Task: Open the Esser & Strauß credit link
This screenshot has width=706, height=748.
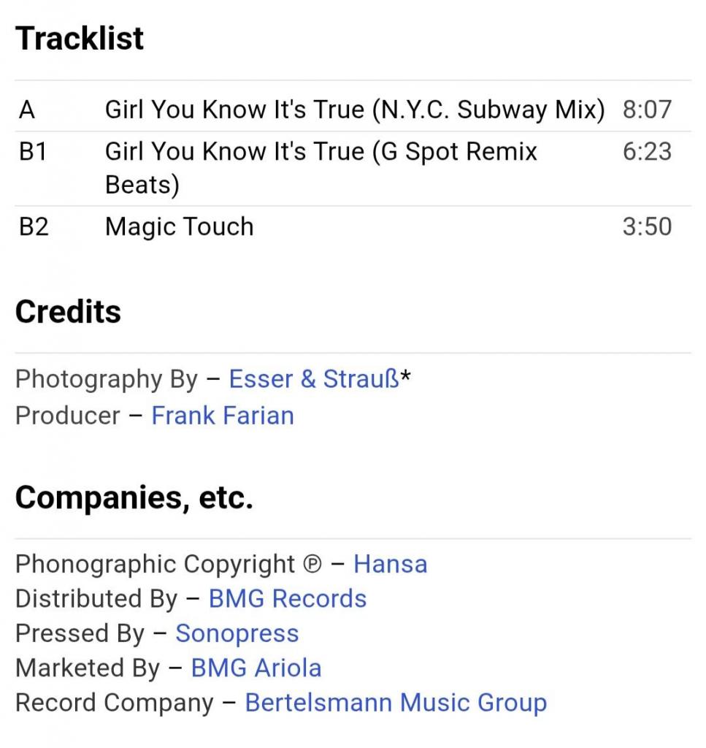Action: pyautogui.click(x=314, y=379)
